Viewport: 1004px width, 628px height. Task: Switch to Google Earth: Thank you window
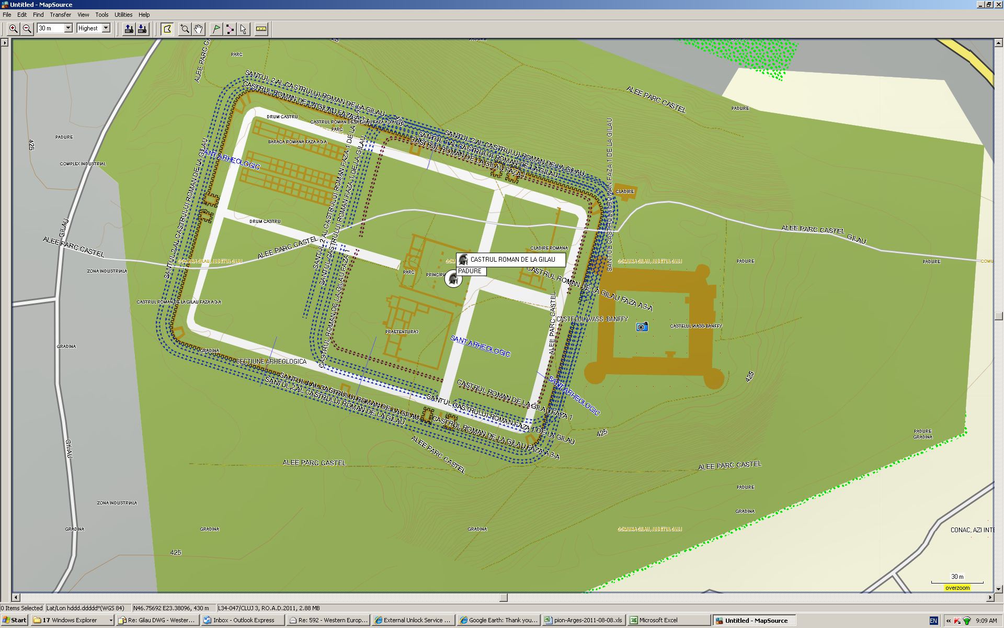click(x=498, y=620)
